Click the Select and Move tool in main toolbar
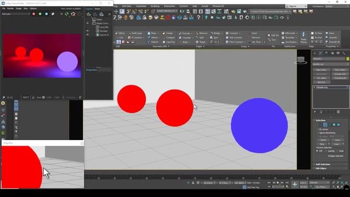The height and width of the screenshot is (197, 350). [x=116, y=11]
